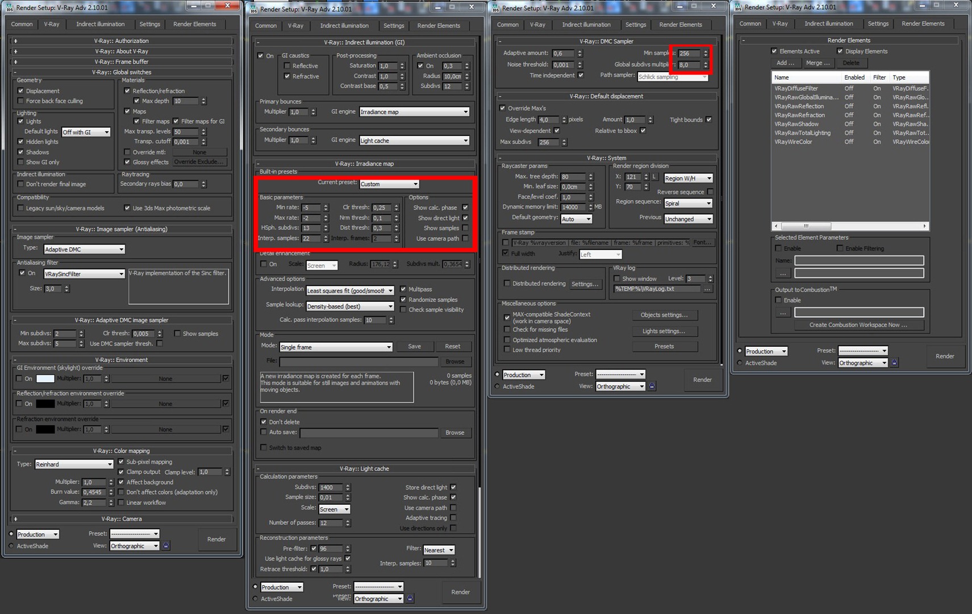The image size is (972, 614).
Task: Toggle Ambient occlusion On checkbox
Action: tap(420, 66)
